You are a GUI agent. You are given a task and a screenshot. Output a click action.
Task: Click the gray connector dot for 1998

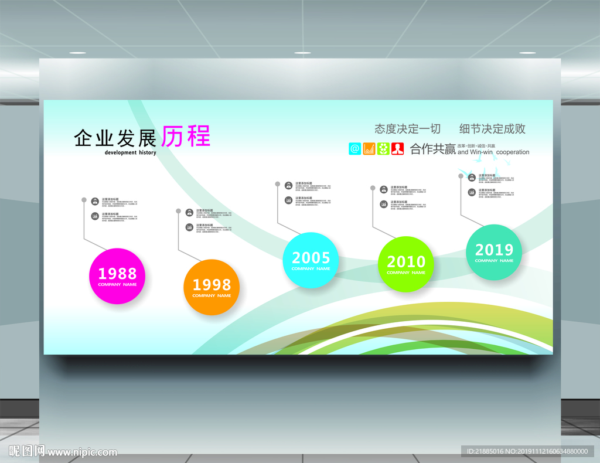[x=178, y=211]
